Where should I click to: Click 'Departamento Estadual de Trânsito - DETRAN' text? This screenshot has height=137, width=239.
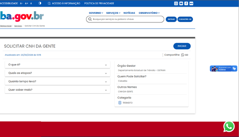coord(142,70)
